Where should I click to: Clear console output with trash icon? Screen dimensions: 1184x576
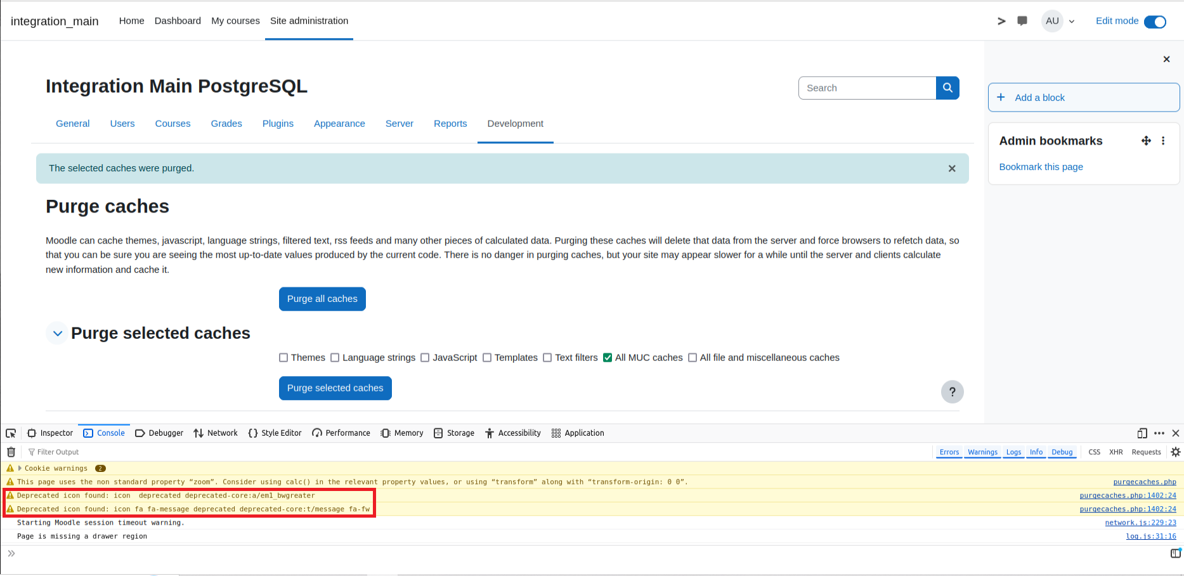[11, 452]
